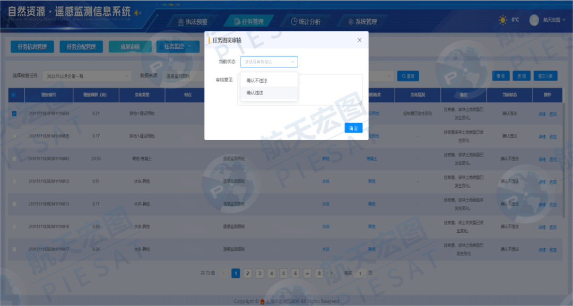Open the 系统管理 tab

pyautogui.click(x=362, y=22)
